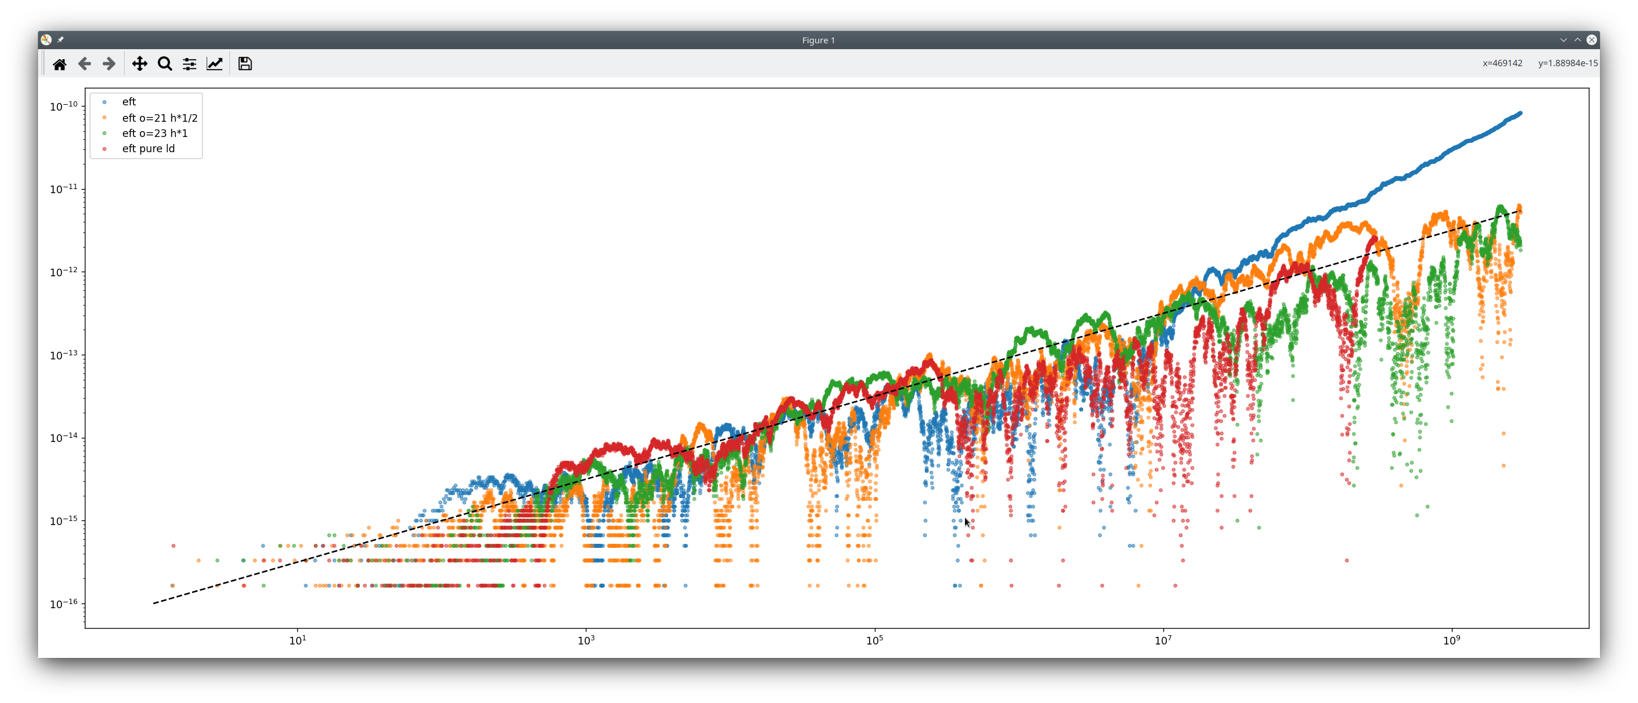Click legend entry 'eft o=21 h*1/2'
Viewport: 1638px width, 703px height.
pos(160,118)
